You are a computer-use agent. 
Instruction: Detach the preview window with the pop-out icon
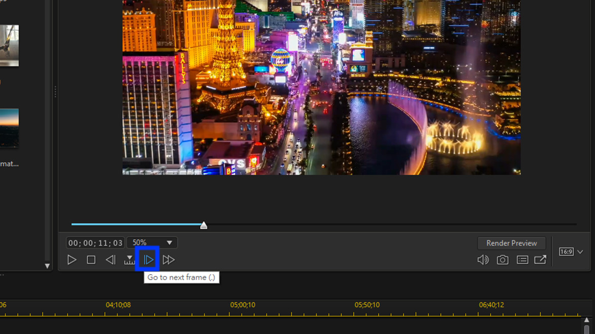pyautogui.click(x=540, y=259)
